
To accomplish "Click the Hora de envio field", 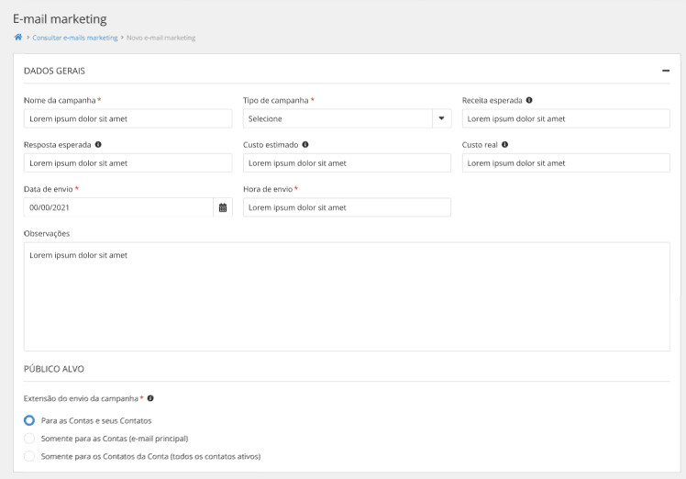I will 347,207.
